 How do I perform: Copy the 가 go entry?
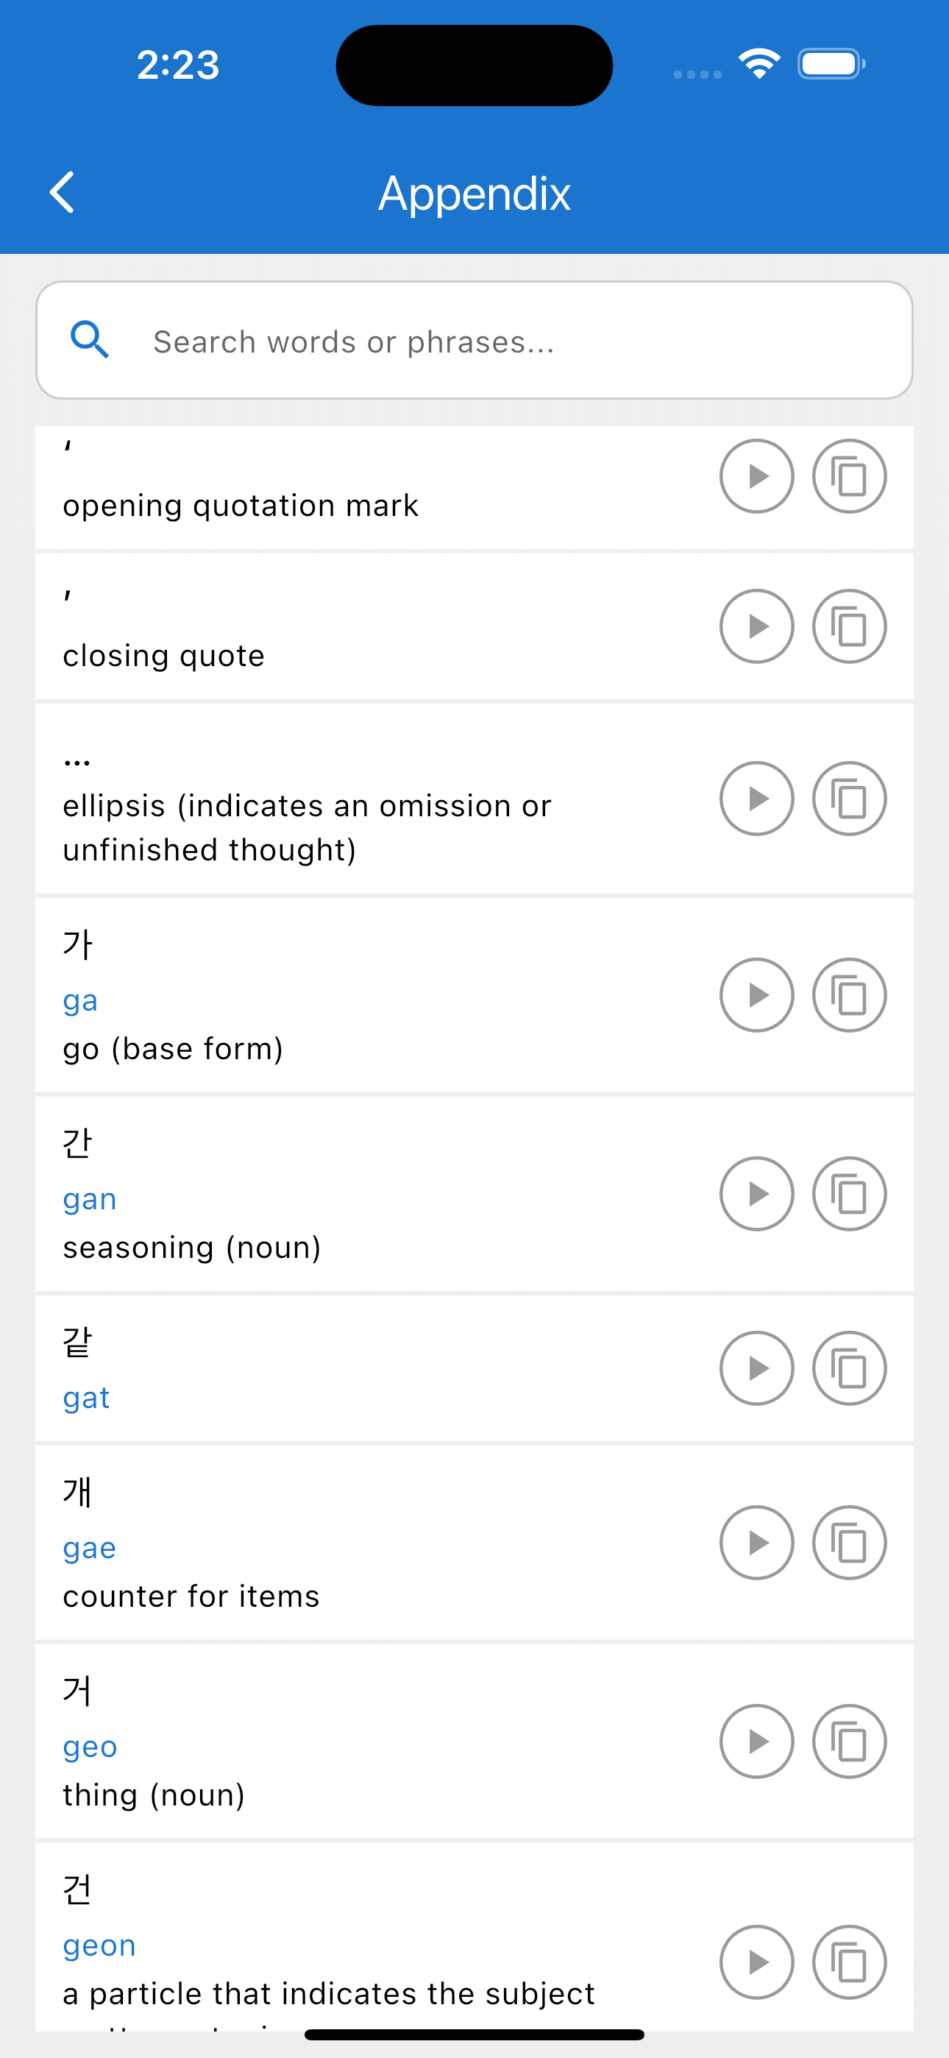click(849, 994)
